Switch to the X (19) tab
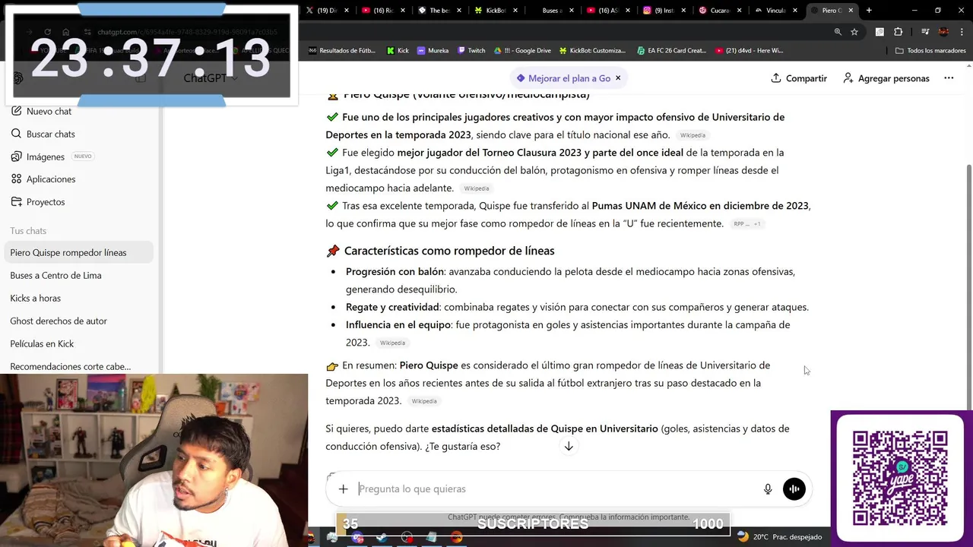 tap(327, 11)
